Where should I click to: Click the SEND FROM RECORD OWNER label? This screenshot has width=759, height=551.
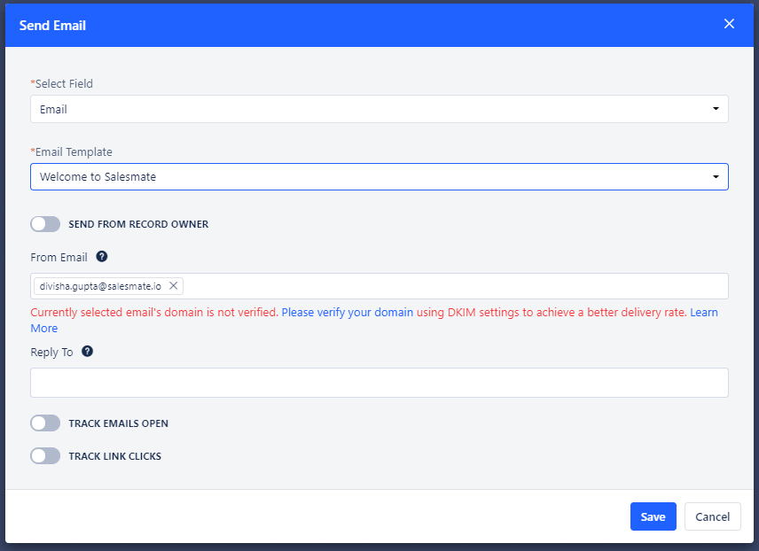pos(138,224)
